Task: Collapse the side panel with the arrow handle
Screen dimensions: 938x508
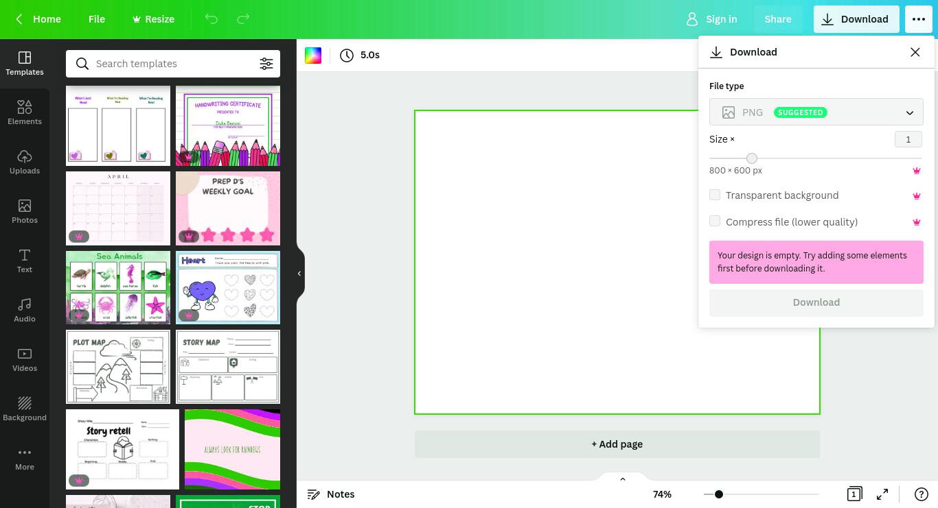Action: (x=299, y=274)
